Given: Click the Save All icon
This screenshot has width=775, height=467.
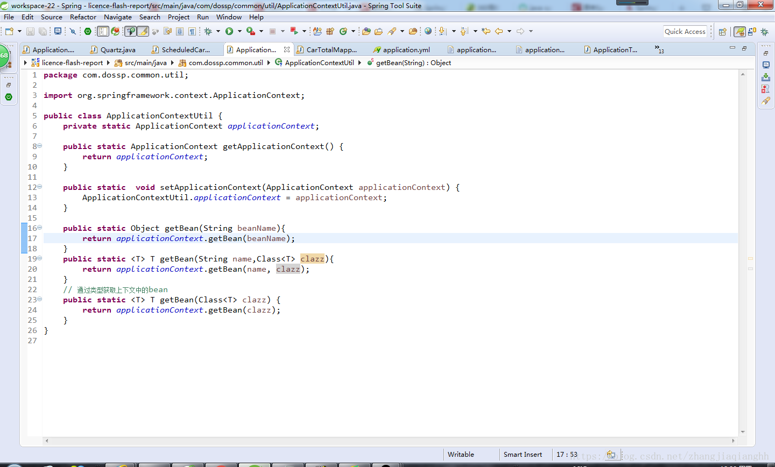Looking at the screenshot, I should [x=42, y=31].
